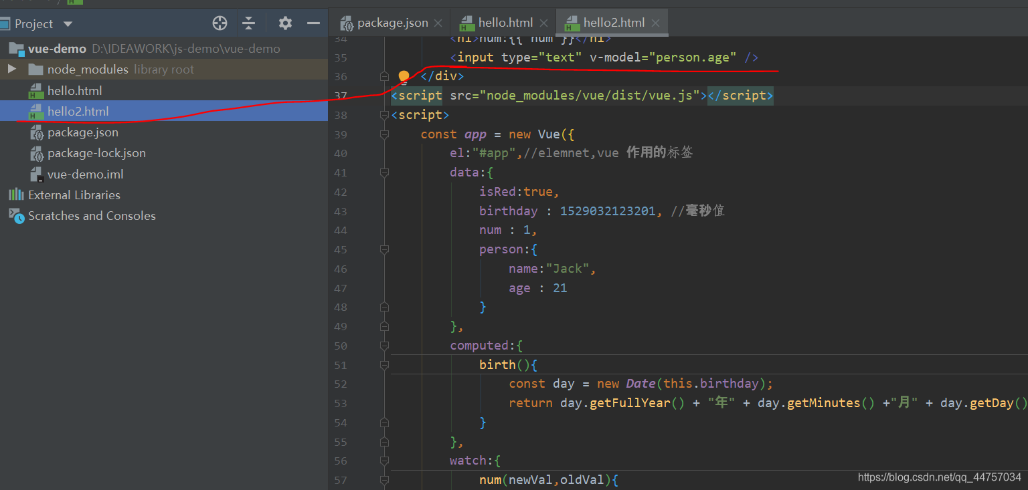Image resolution: width=1028 pixels, height=490 pixels.
Task: Fold the birth function at line 51
Action: click(x=384, y=365)
